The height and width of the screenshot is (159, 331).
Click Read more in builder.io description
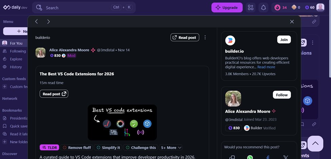(266, 67)
